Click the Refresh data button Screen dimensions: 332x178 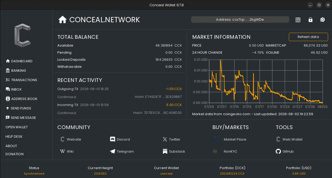click(x=308, y=37)
